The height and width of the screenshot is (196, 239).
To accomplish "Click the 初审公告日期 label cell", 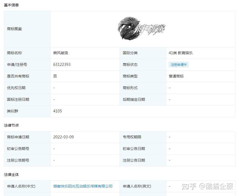I will point(143,149).
